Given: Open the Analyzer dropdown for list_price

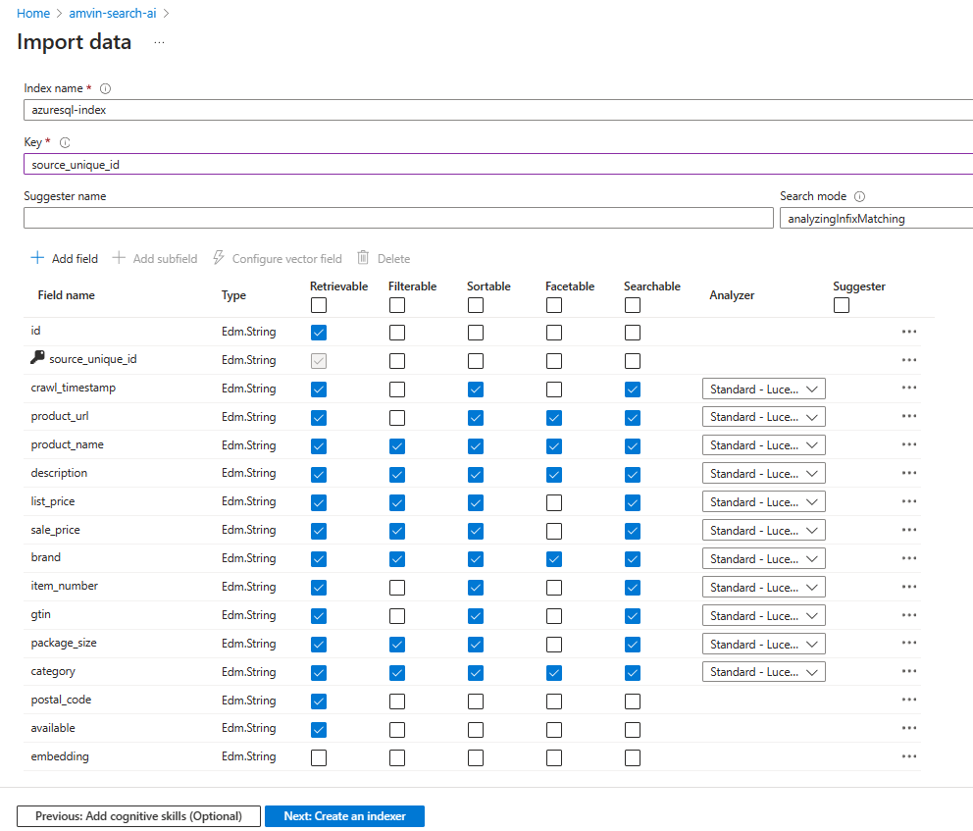Looking at the screenshot, I should tap(764, 502).
